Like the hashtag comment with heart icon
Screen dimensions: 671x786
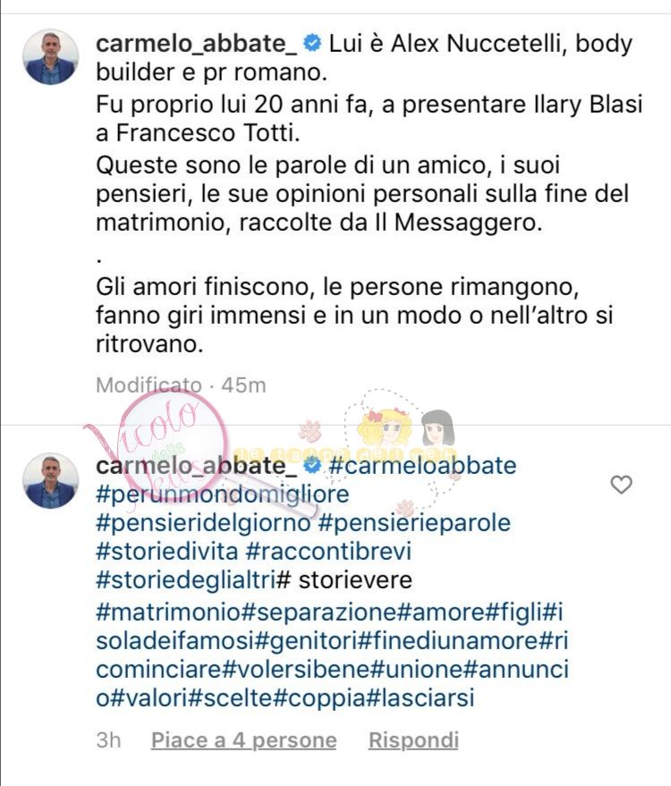click(621, 485)
